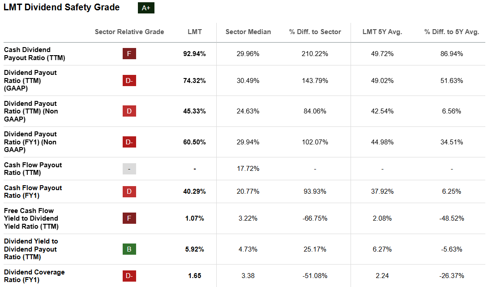
Task: Click D- grade badge for Dividend Coverage Ratio
Action: pos(129,276)
